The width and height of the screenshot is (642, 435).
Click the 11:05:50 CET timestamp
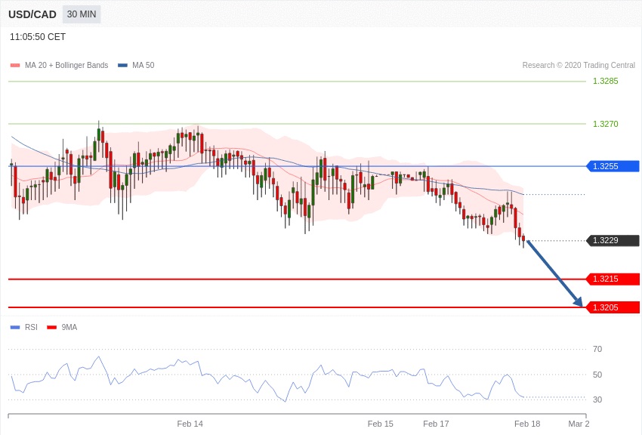[38, 37]
